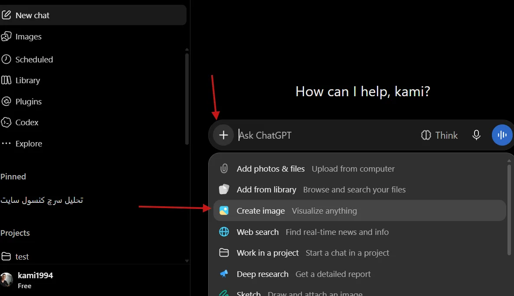
Task: Click the Explore three-dots icon
Action: (6, 143)
